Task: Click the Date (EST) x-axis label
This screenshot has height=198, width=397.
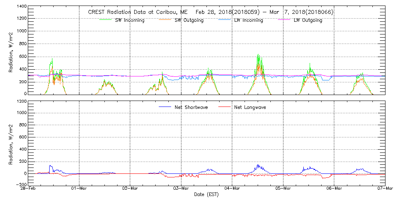Action: click(x=206, y=195)
